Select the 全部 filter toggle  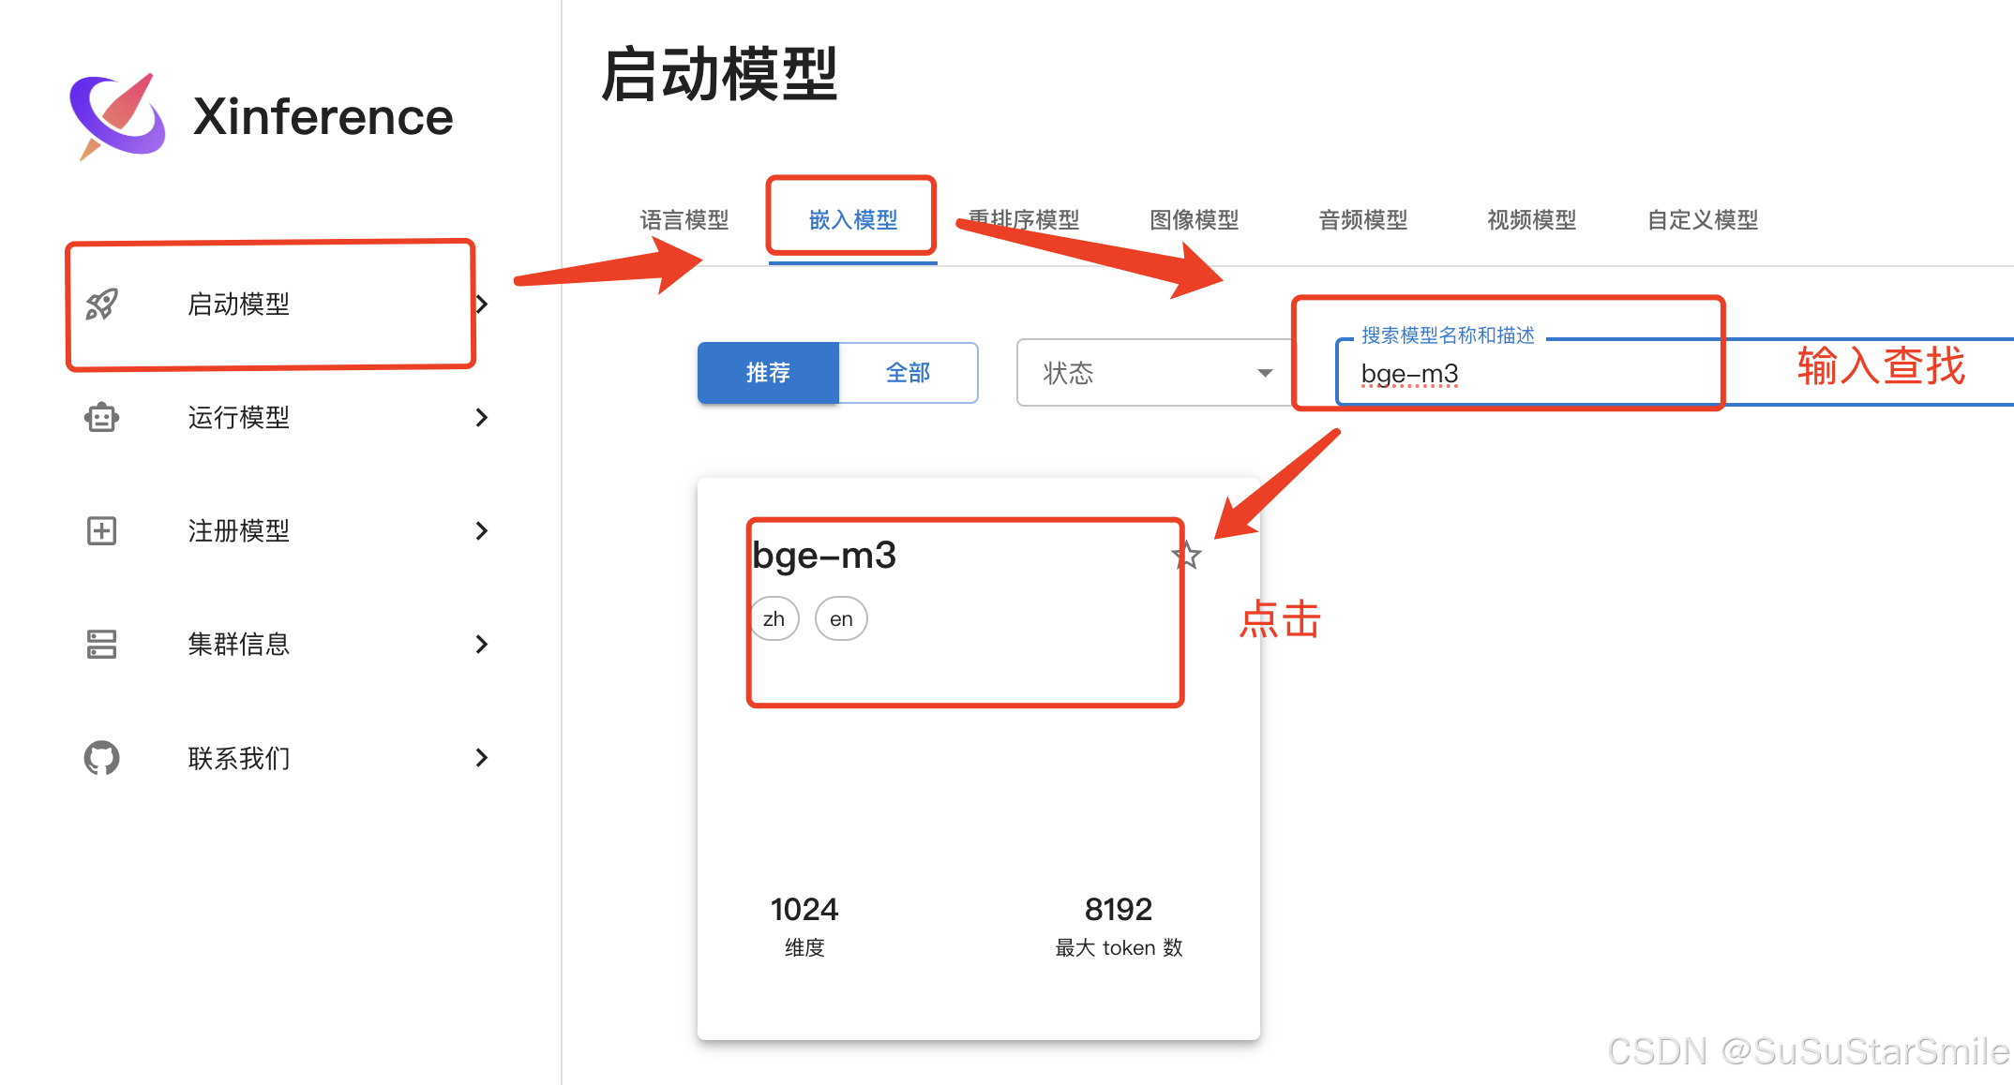(x=909, y=373)
